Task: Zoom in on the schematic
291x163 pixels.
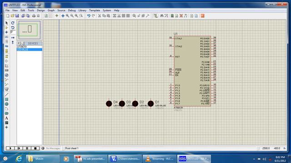Action: [x=67, y=16]
